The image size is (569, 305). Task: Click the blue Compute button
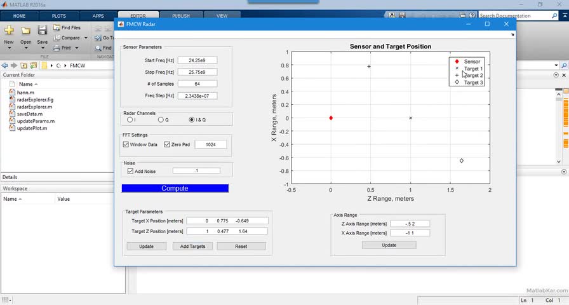coord(175,188)
